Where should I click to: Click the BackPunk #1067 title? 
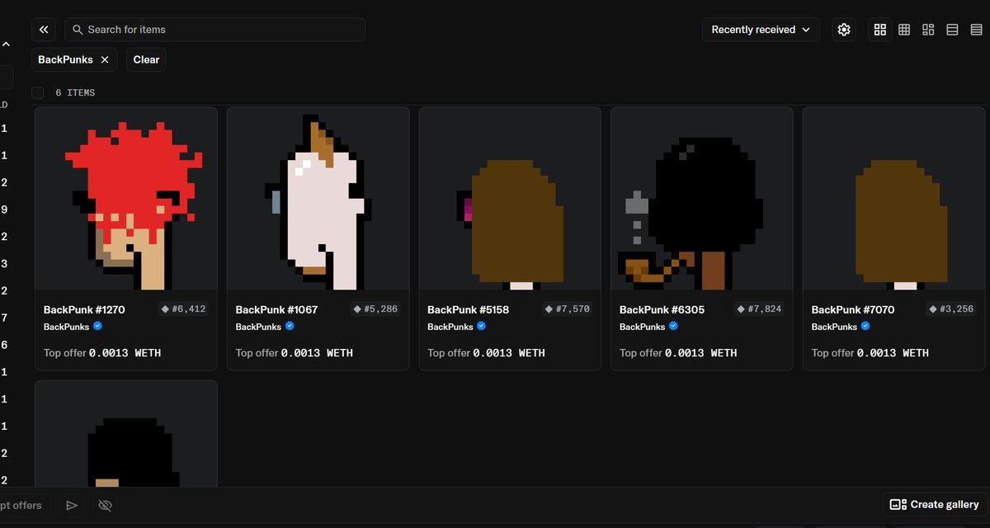276,309
